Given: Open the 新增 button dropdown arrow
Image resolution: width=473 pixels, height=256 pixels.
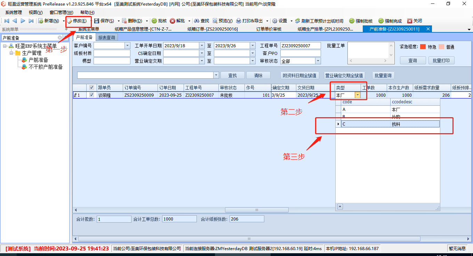Looking at the screenshot, I should [x=64, y=21].
